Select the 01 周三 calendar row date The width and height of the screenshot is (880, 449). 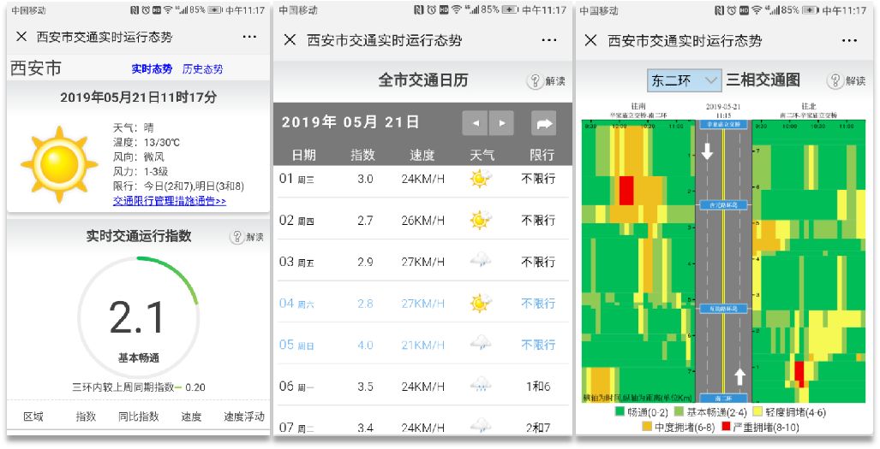coord(296,179)
